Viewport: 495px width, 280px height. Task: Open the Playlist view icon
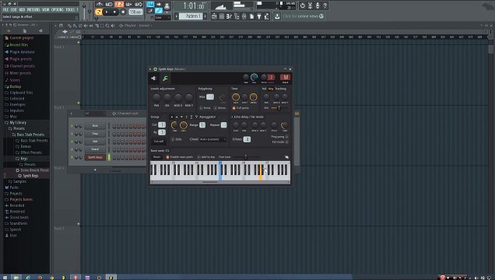(214, 16)
